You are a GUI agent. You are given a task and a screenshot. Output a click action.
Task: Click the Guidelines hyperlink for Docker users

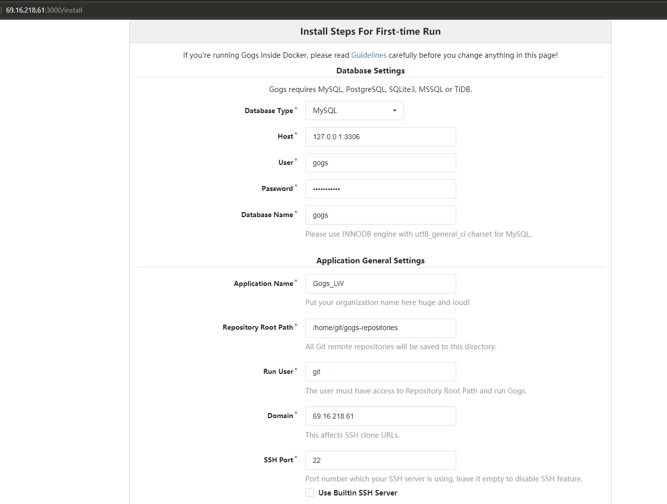(369, 55)
